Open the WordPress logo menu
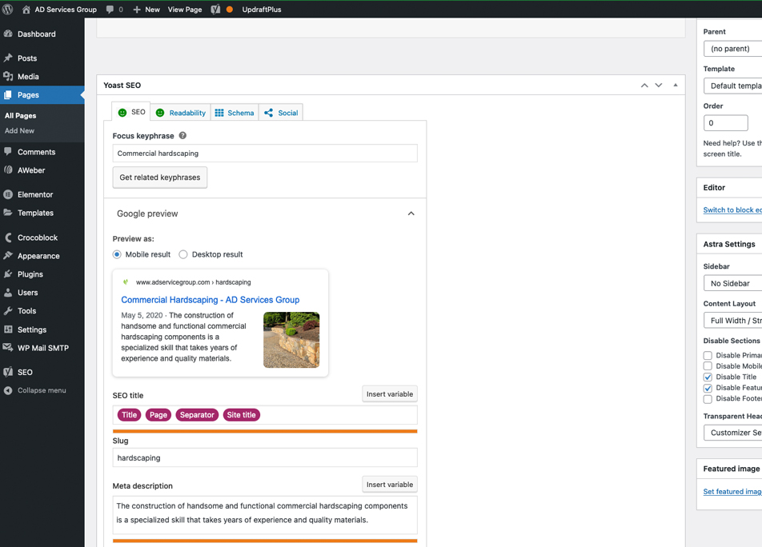The width and height of the screenshot is (762, 547). tap(7, 10)
